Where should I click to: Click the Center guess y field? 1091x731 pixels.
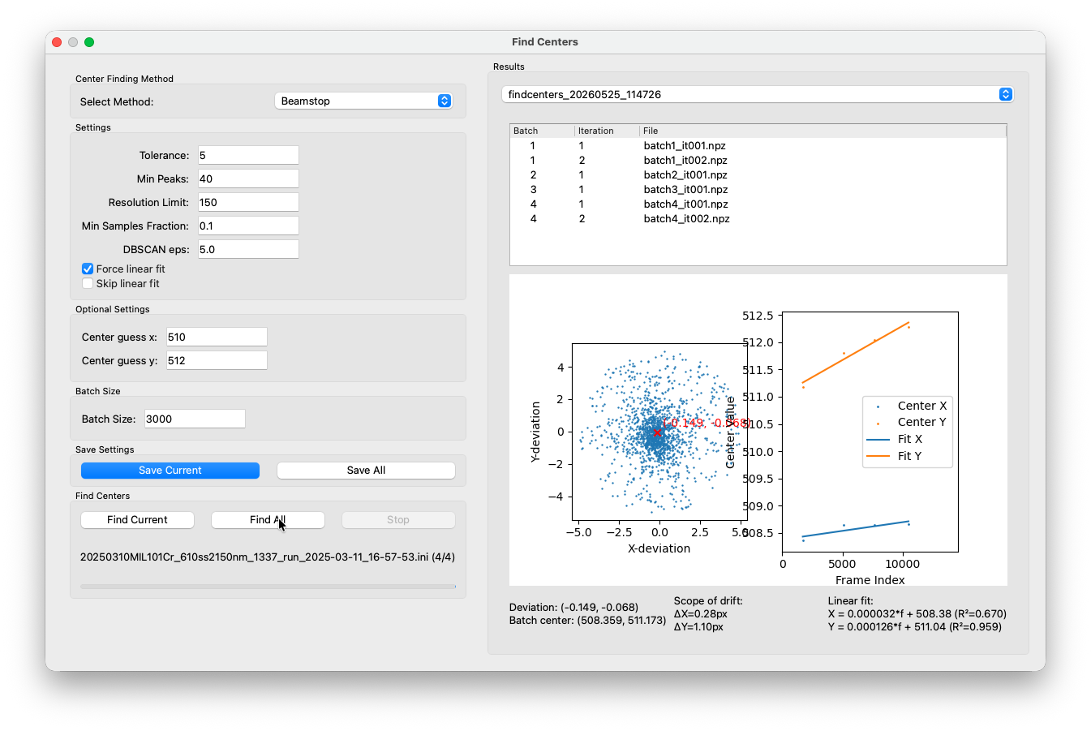(217, 360)
